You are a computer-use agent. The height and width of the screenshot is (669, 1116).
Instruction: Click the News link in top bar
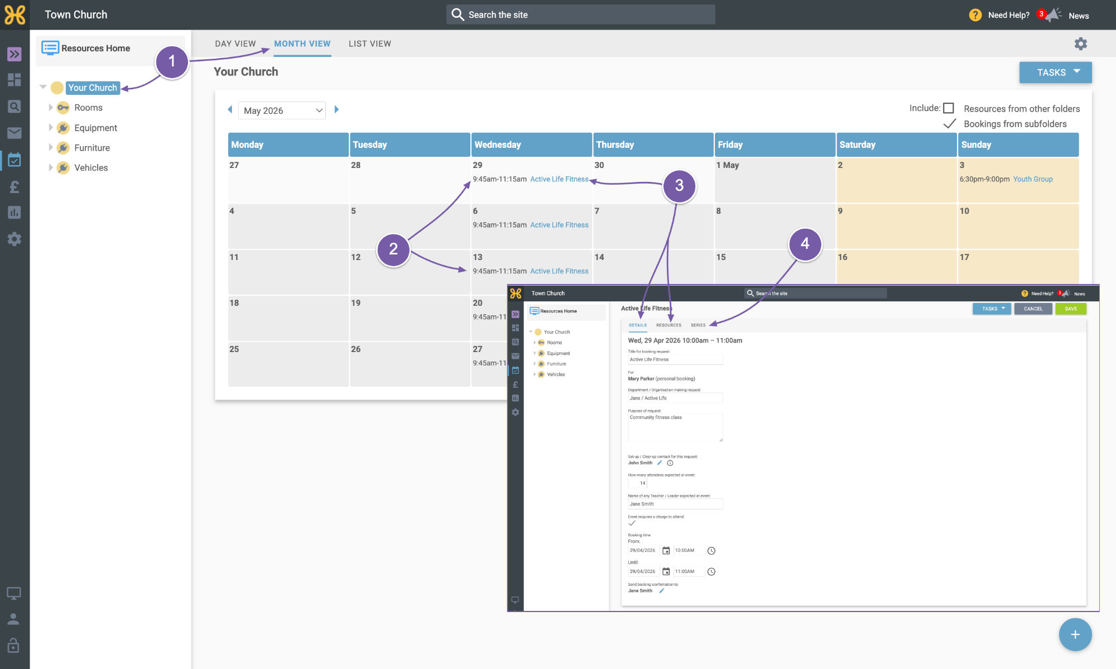point(1079,16)
